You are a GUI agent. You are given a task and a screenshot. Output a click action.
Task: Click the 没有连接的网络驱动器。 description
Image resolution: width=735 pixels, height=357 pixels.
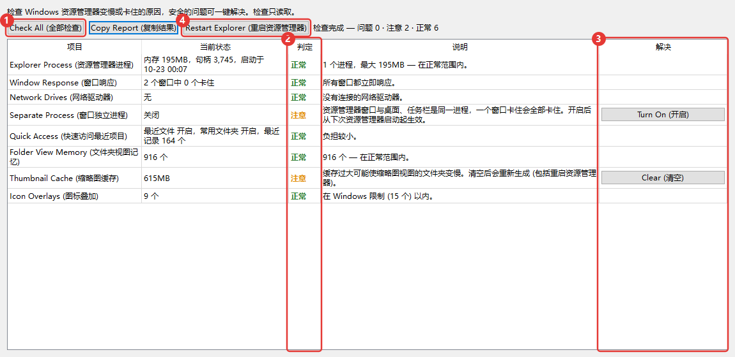click(363, 97)
